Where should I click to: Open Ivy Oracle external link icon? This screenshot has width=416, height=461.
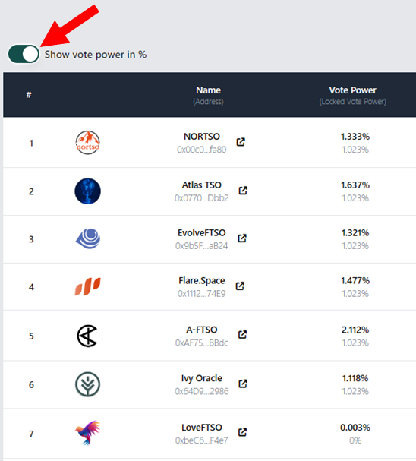[x=243, y=384]
